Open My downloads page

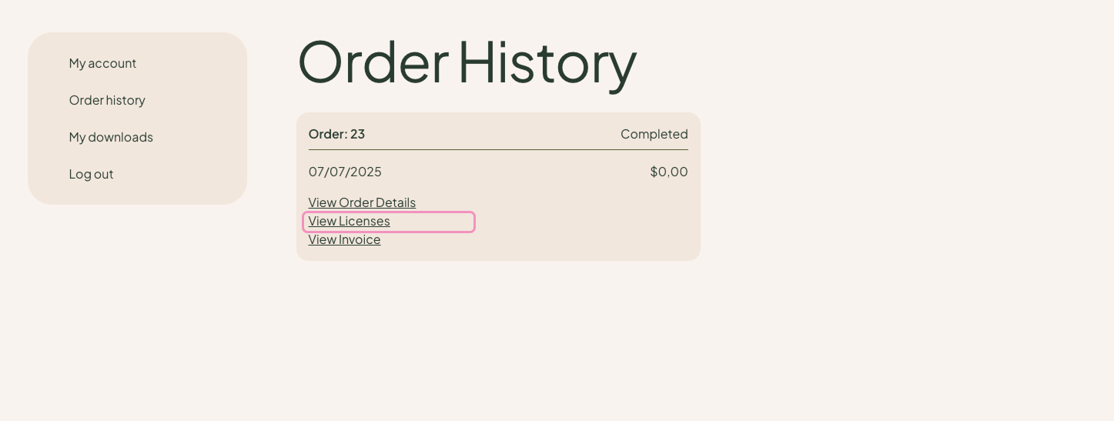point(111,137)
